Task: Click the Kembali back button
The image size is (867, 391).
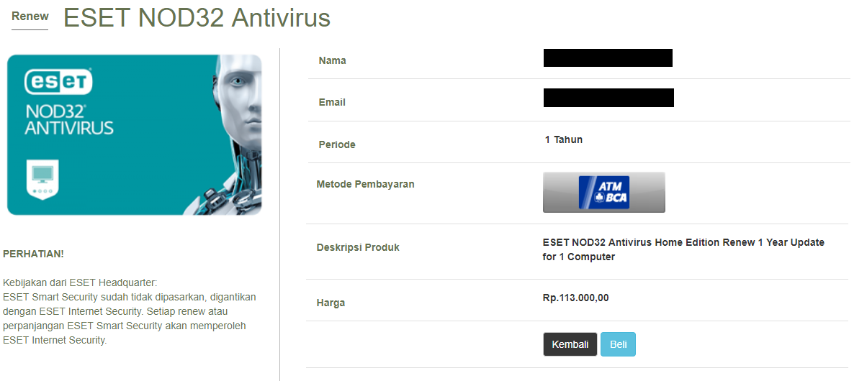Action: (x=570, y=344)
